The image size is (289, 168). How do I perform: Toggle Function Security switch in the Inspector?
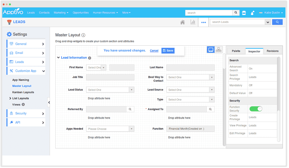[x=256, y=109]
